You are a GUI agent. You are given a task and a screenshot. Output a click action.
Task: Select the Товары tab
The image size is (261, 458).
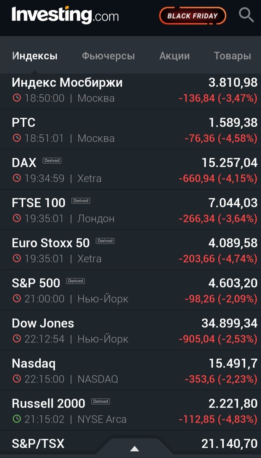[x=233, y=56]
